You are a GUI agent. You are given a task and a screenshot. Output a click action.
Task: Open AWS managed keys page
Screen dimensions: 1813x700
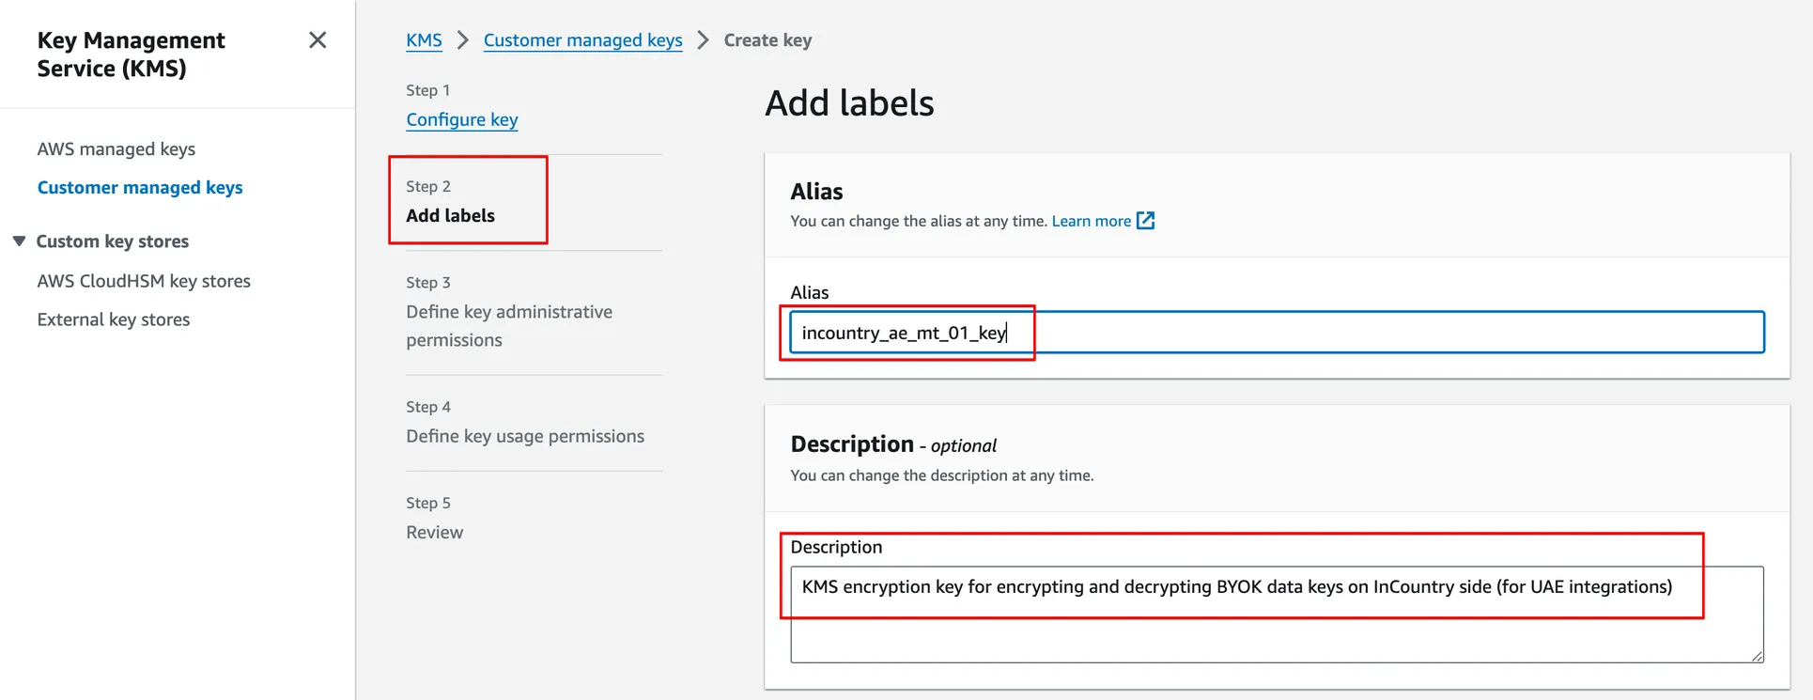(116, 149)
